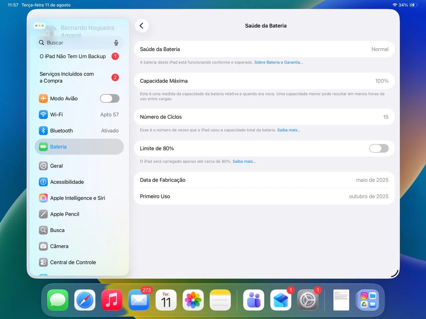The height and width of the screenshot is (319, 426).
Task: Open the Bateria settings section
Action: [x=79, y=147]
